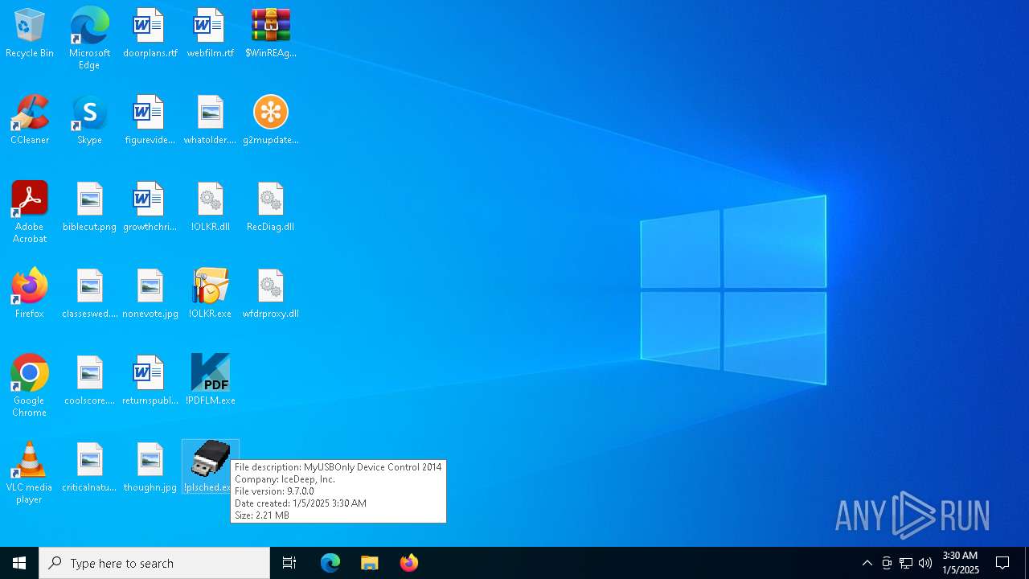Select the CCleaner desktop shortcut
Screen dimensions: 1029x579
[x=30, y=121]
